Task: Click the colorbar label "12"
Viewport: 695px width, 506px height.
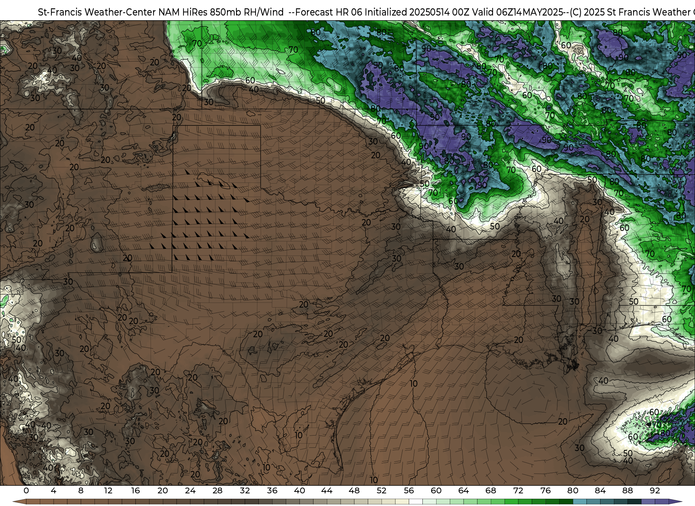Action: pos(108,490)
